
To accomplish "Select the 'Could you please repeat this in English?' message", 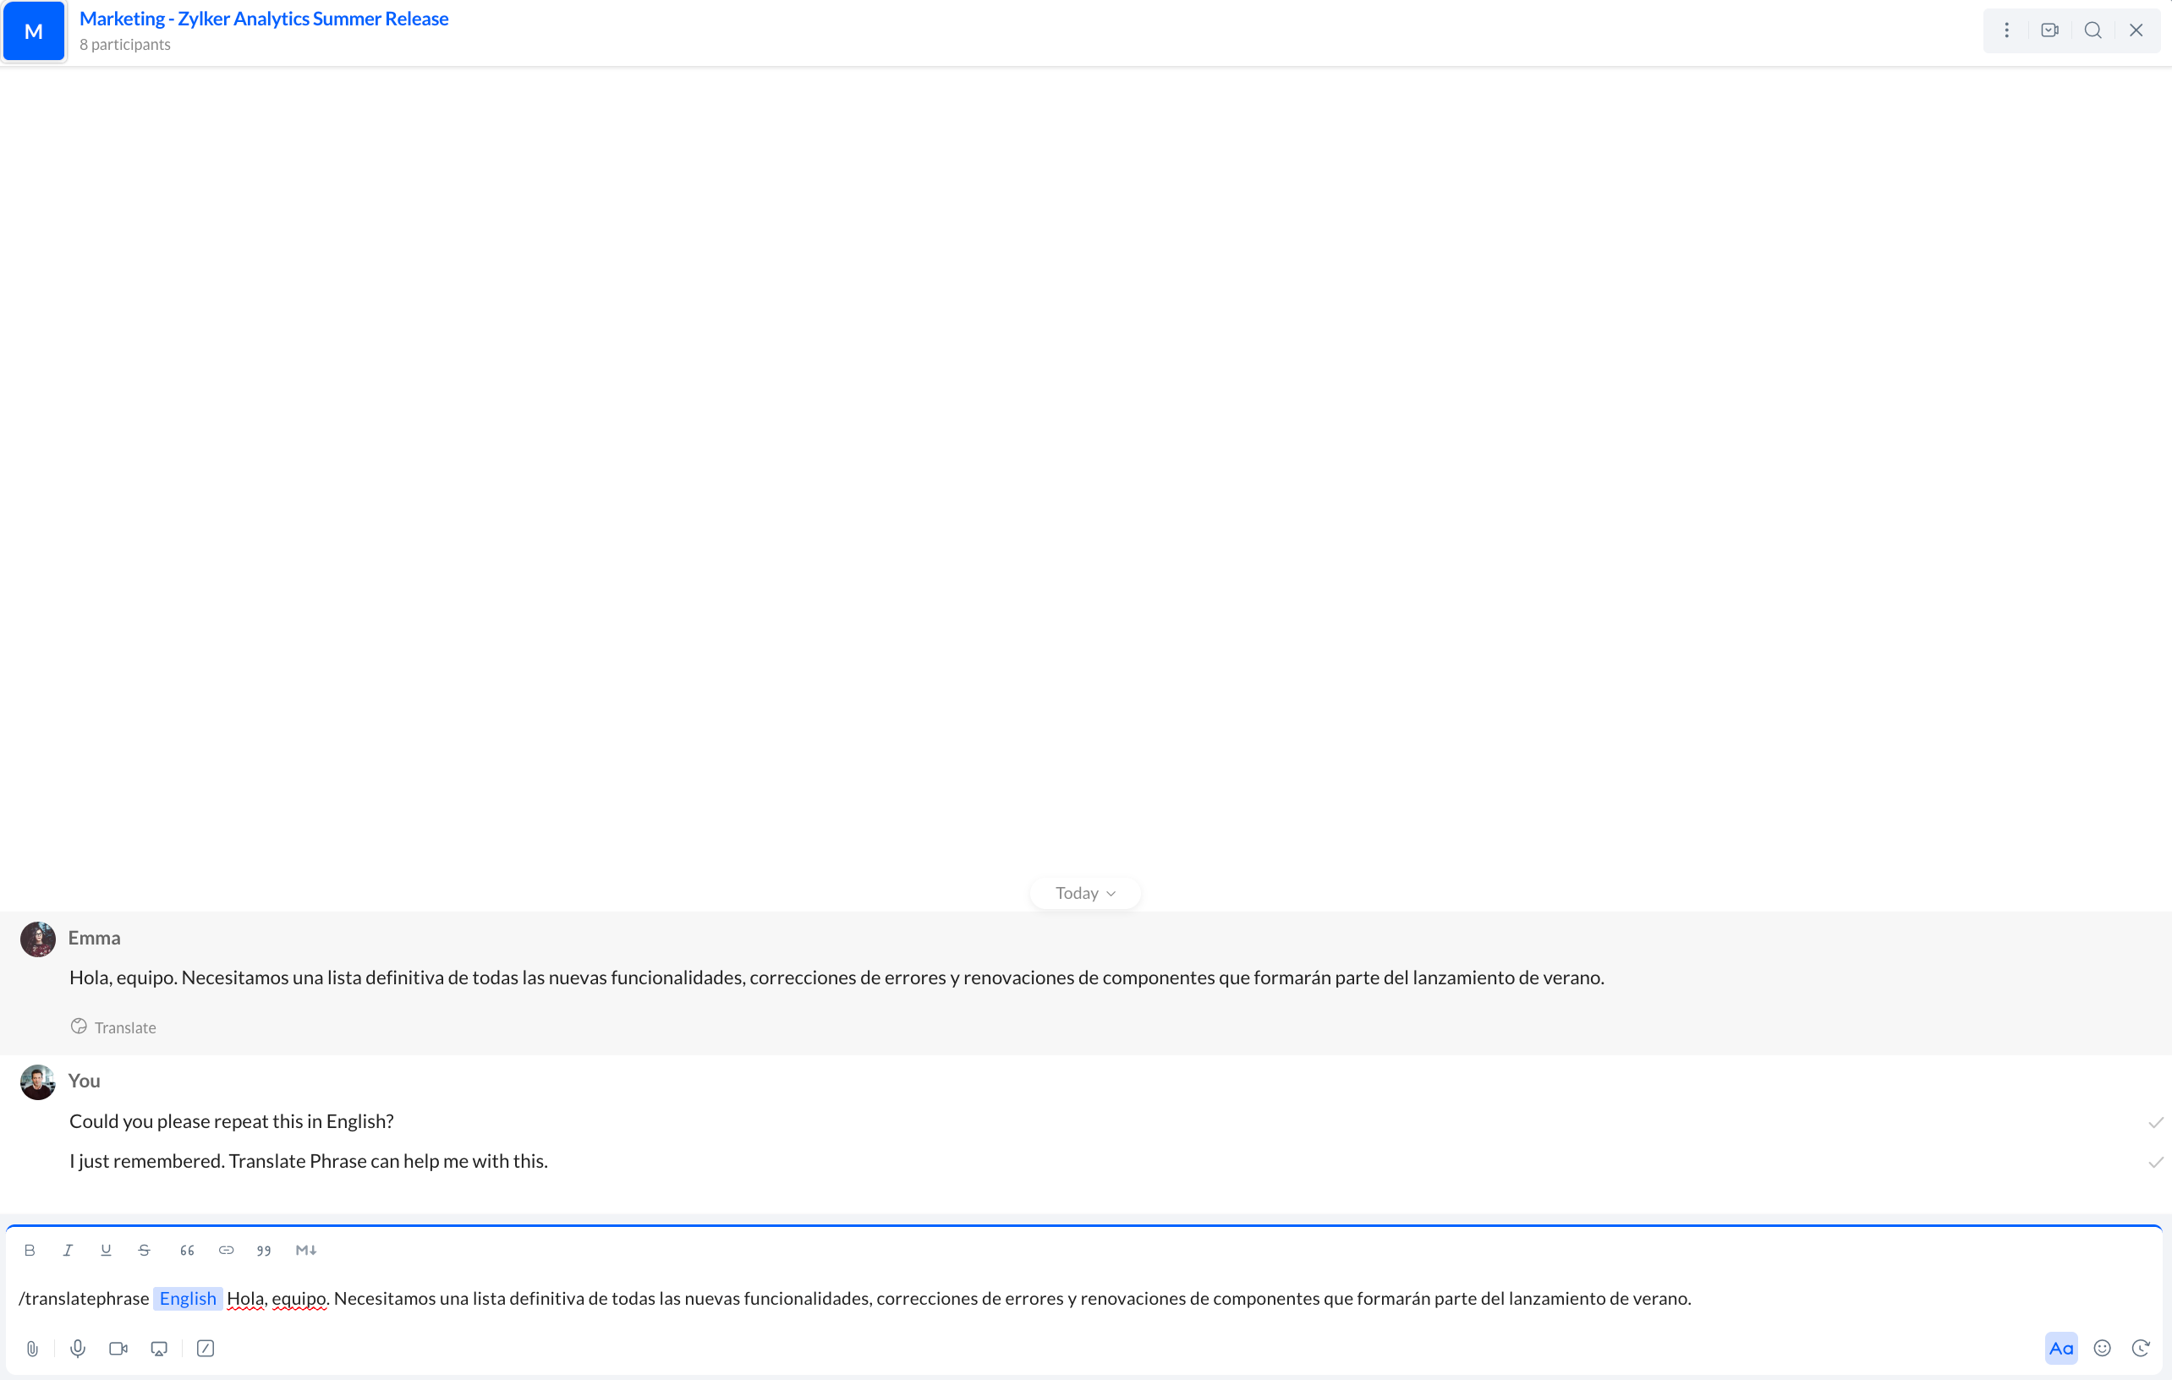I will coord(232,1121).
